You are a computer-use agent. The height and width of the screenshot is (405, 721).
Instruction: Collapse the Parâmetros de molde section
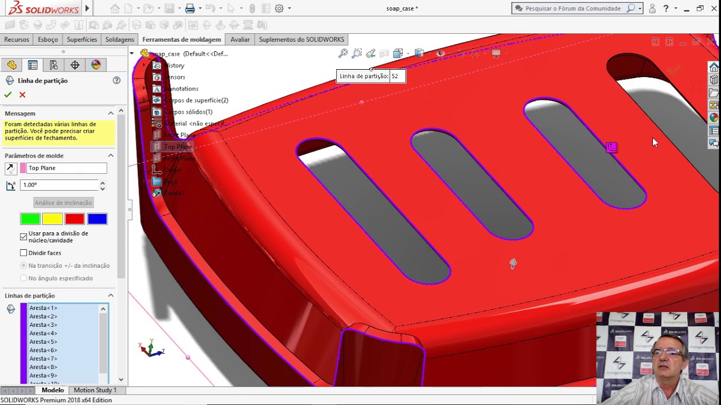(111, 155)
